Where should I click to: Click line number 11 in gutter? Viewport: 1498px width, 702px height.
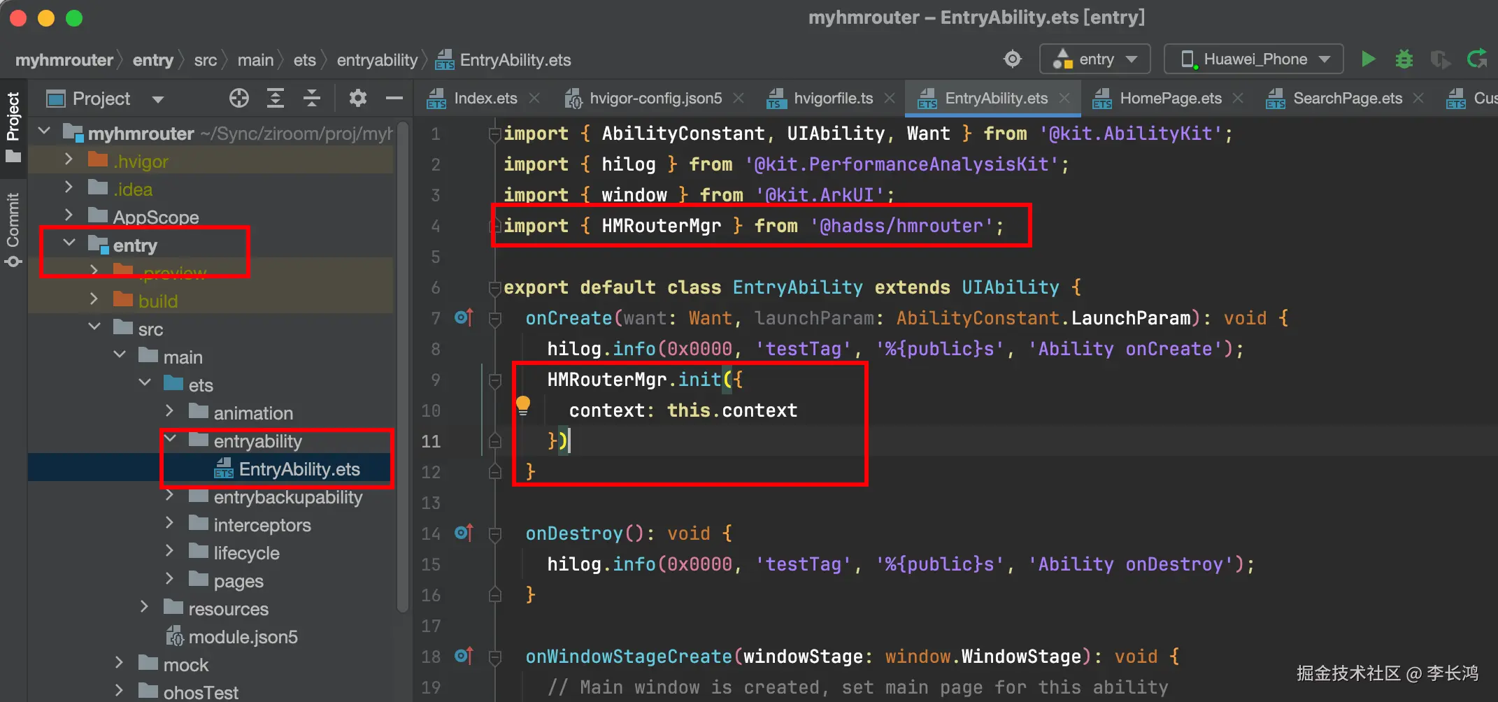click(431, 441)
